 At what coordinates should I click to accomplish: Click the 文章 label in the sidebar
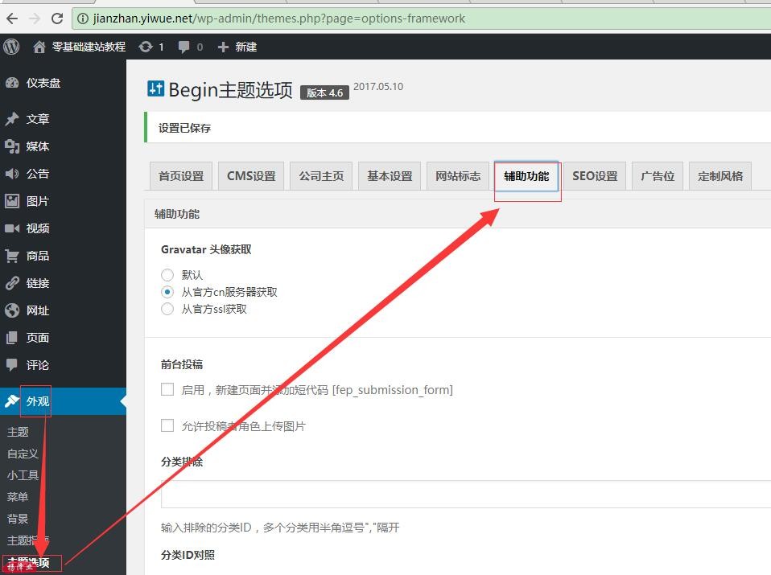click(x=38, y=119)
